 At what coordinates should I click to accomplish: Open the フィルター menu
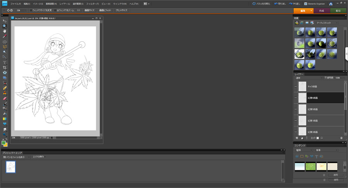click(x=92, y=4)
